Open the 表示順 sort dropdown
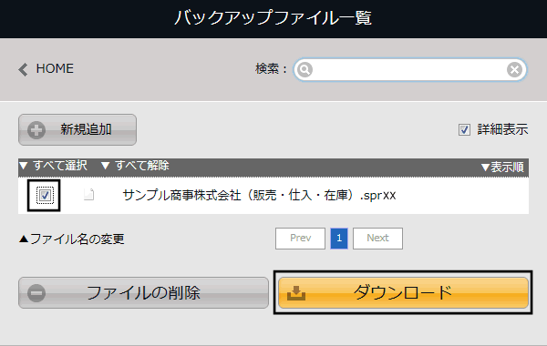This screenshot has height=346, width=547. [x=502, y=168]
